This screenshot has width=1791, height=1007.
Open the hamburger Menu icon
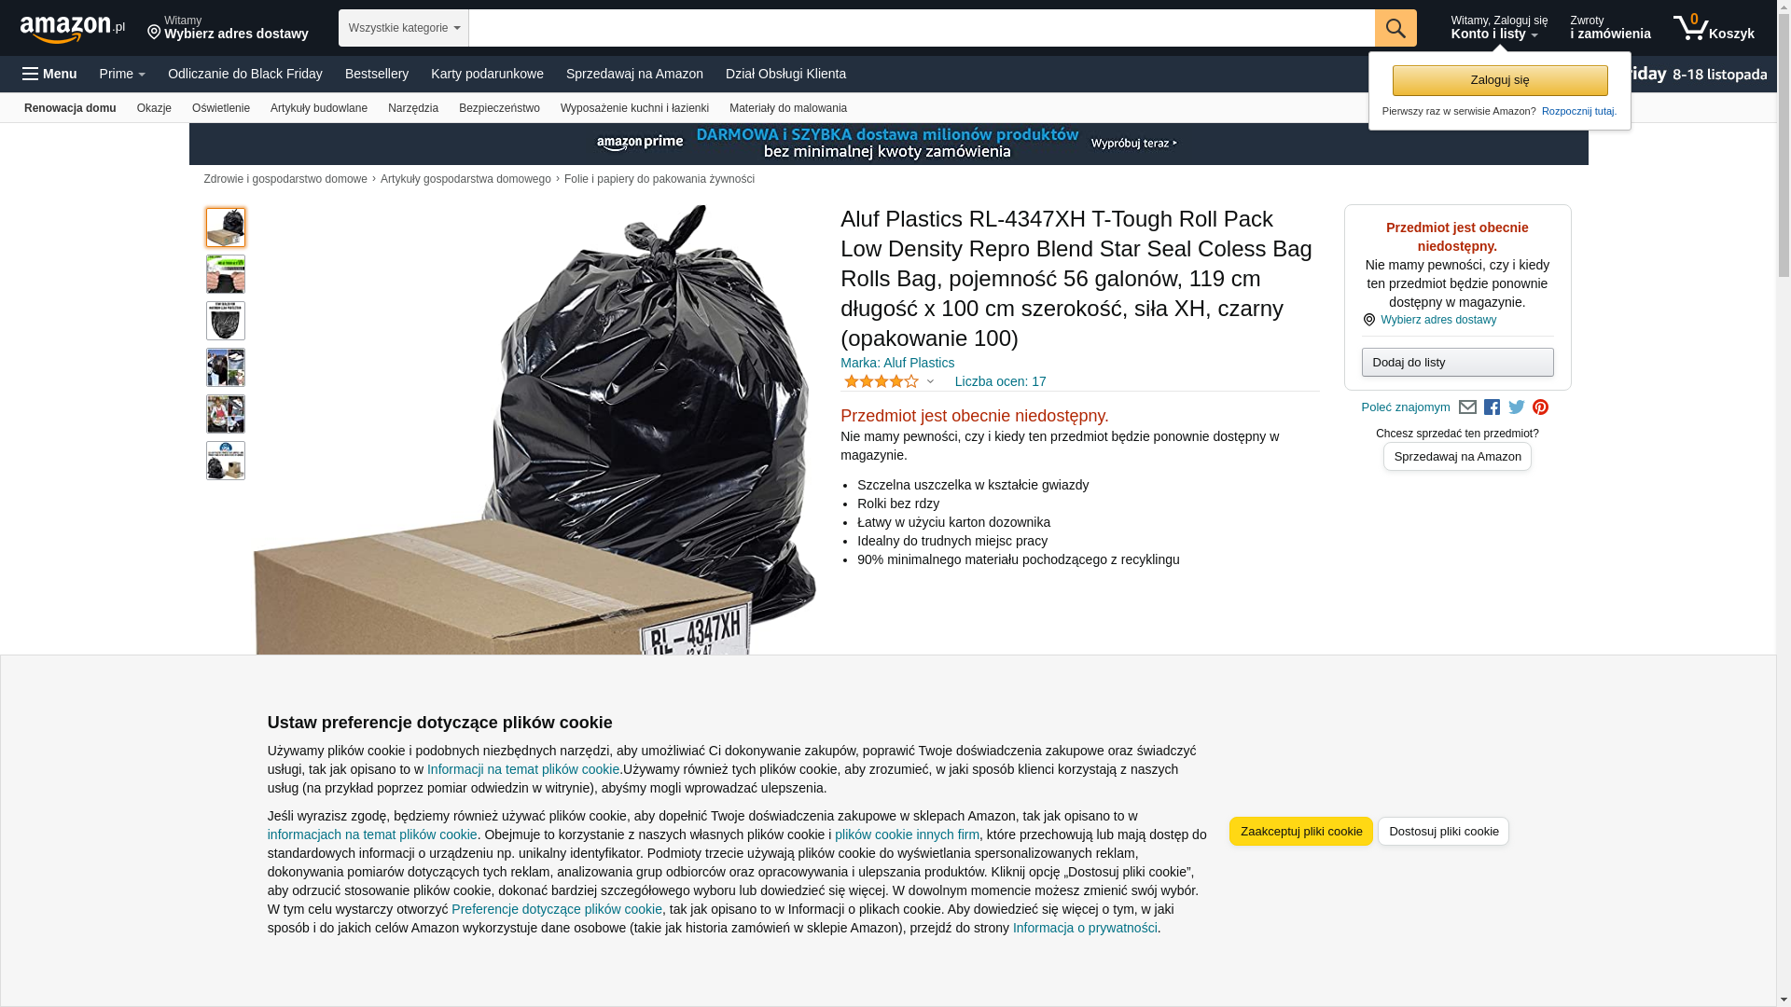point(49,74)
